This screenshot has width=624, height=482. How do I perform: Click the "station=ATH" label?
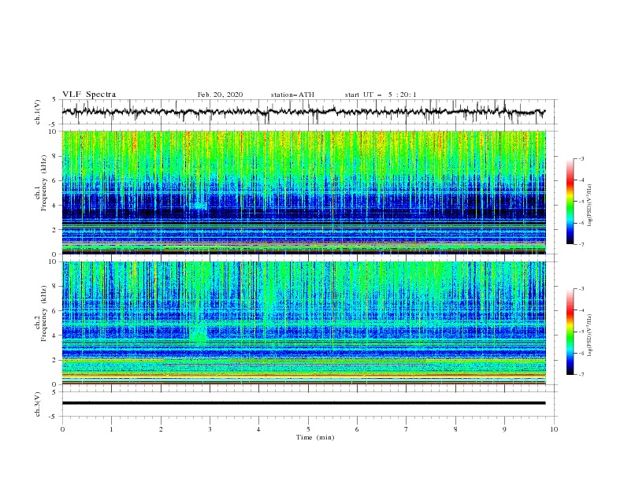tap(292, 95)
